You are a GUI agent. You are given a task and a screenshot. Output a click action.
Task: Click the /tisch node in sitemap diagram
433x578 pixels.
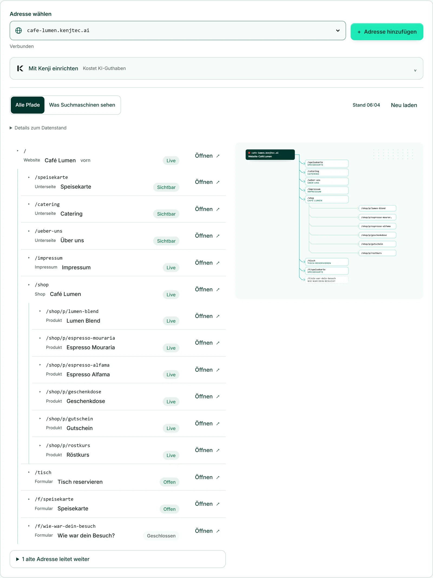point(327,262)
